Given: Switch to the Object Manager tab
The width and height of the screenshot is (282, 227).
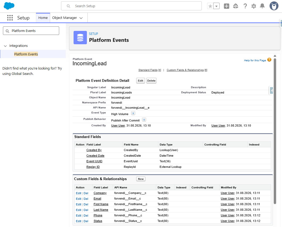Looking at the screenshot, I should coord(65,18).
